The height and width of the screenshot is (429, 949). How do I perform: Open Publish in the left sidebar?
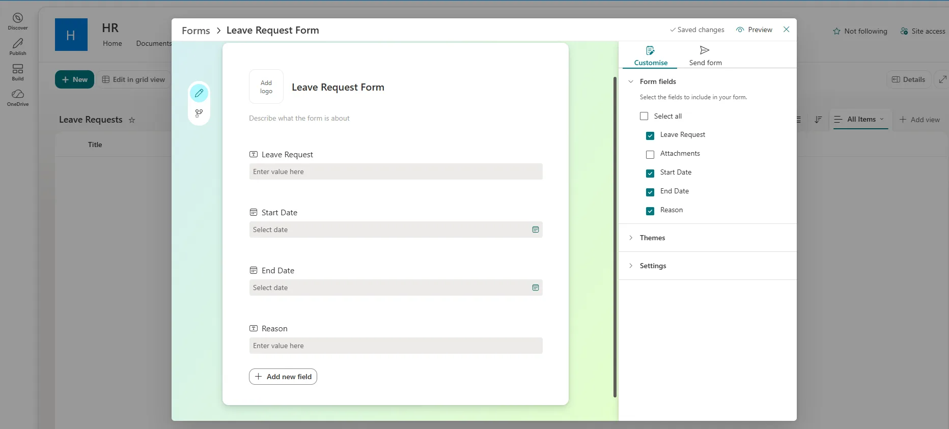tap(18, 47)
